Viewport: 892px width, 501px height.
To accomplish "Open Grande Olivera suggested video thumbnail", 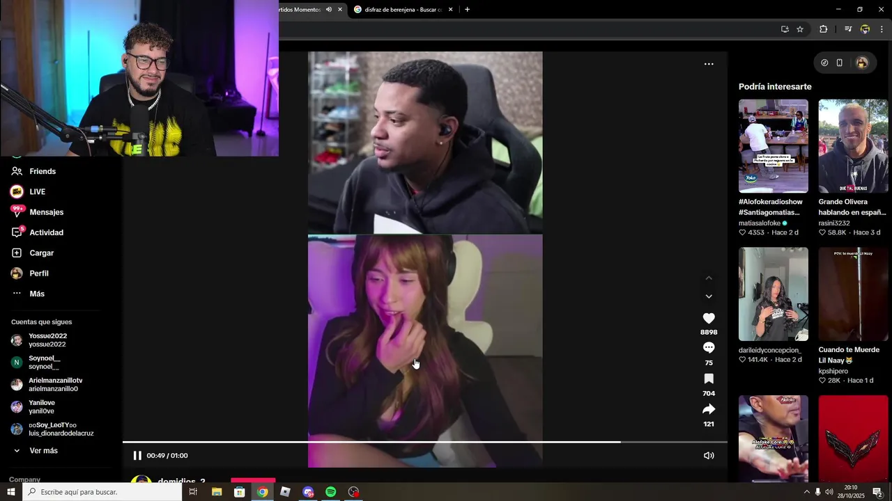I will [x=853, y=146].
